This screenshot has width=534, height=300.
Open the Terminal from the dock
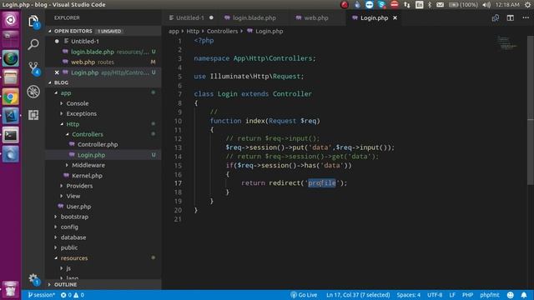coord(11,135)
